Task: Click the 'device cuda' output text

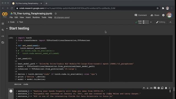Action: (21, 84)
